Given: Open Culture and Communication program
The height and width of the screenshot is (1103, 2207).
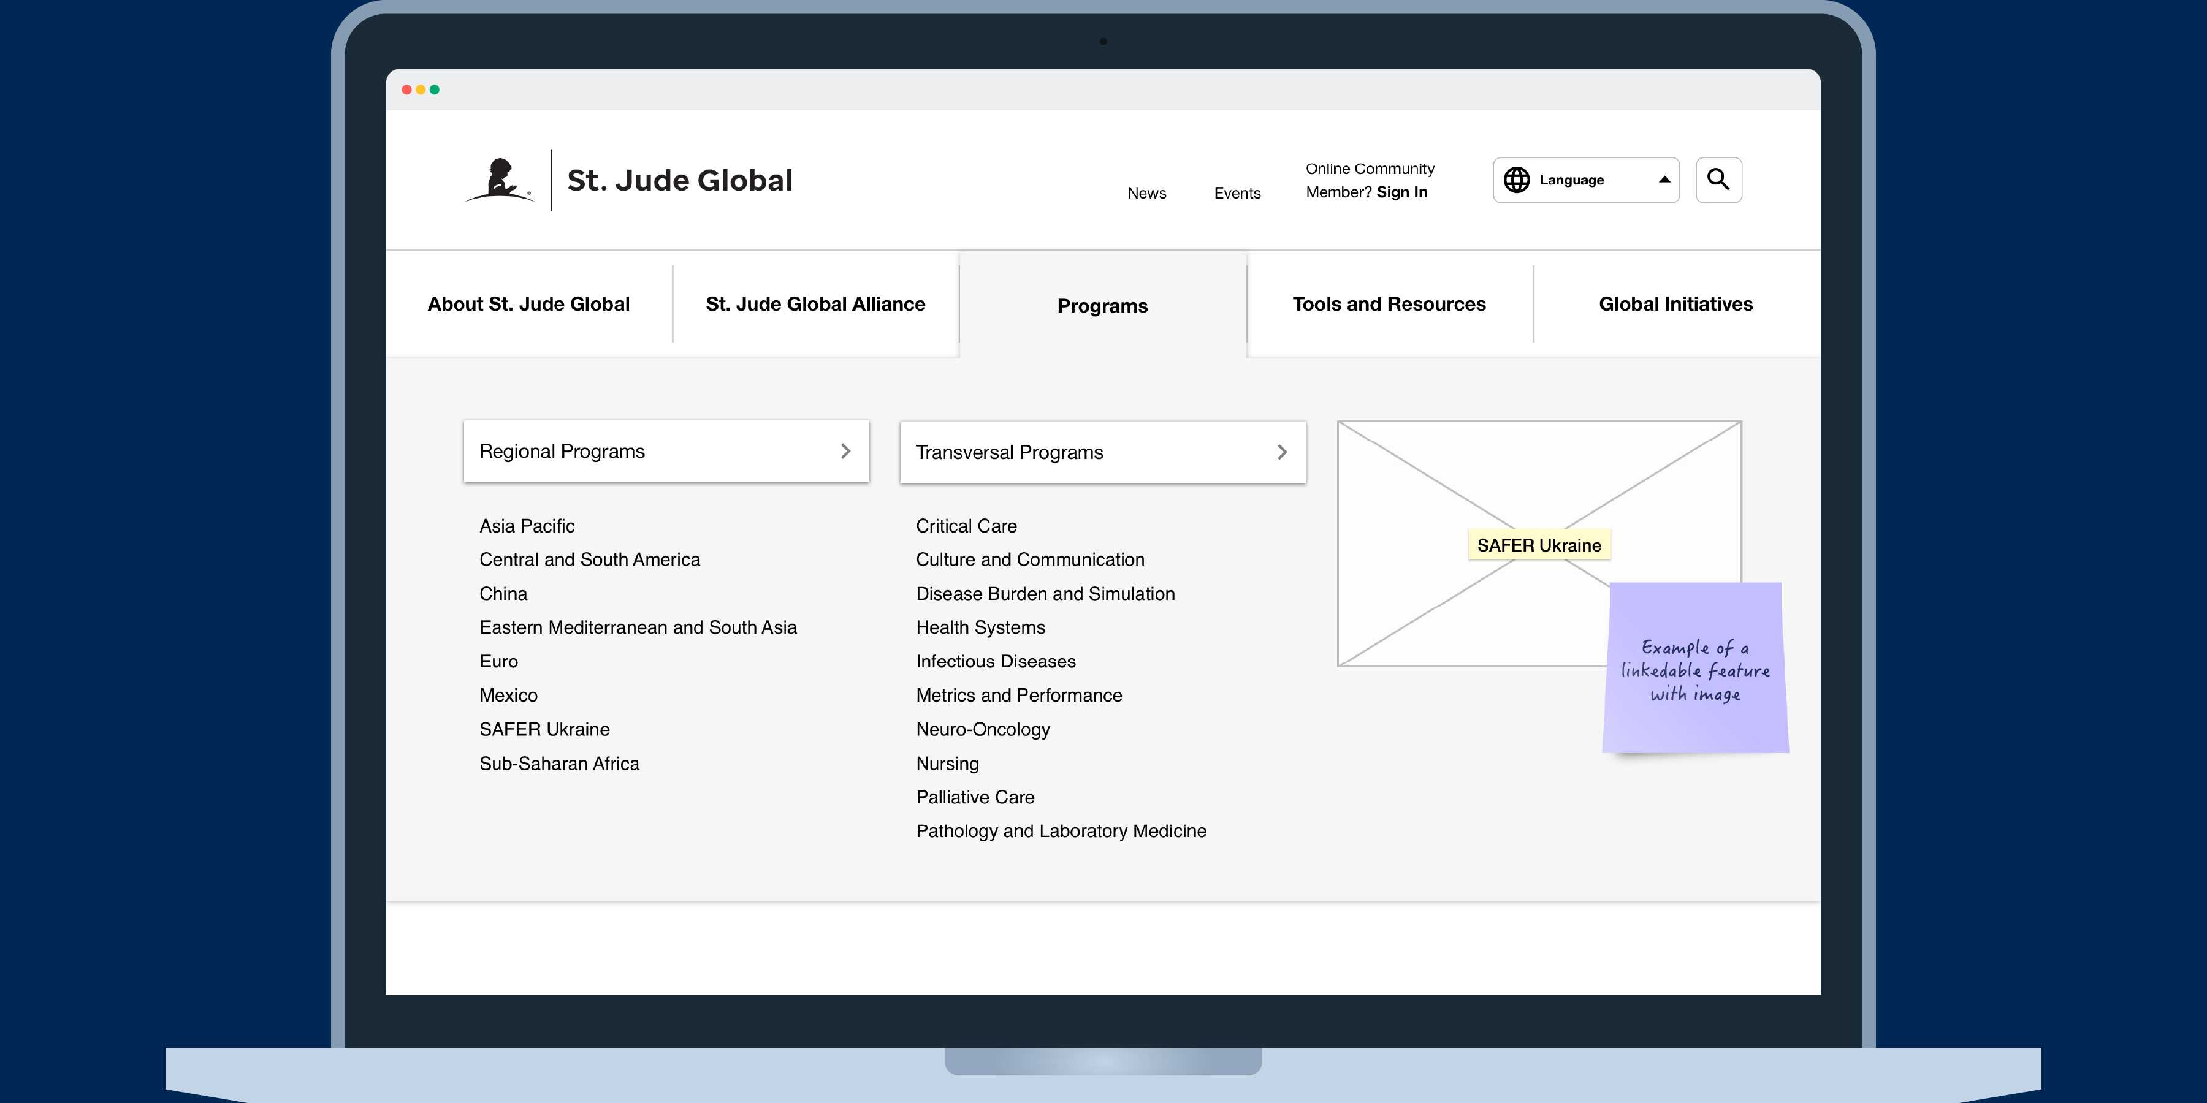Looking at the screenshot, I should tap(1030, 559).
